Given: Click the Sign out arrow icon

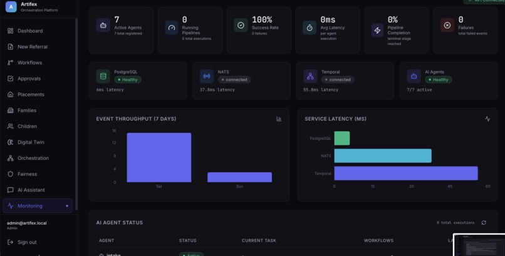Looking at the screenshot, I should coord(10,242).
